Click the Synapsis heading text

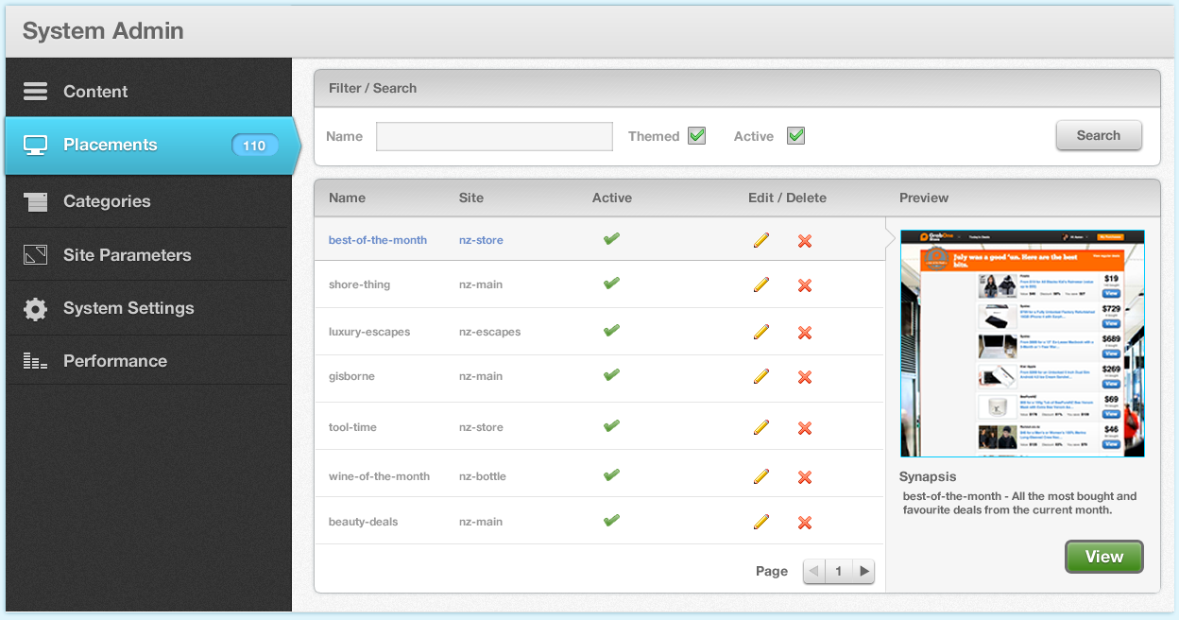pyautogui.click(x=928, y=477)
